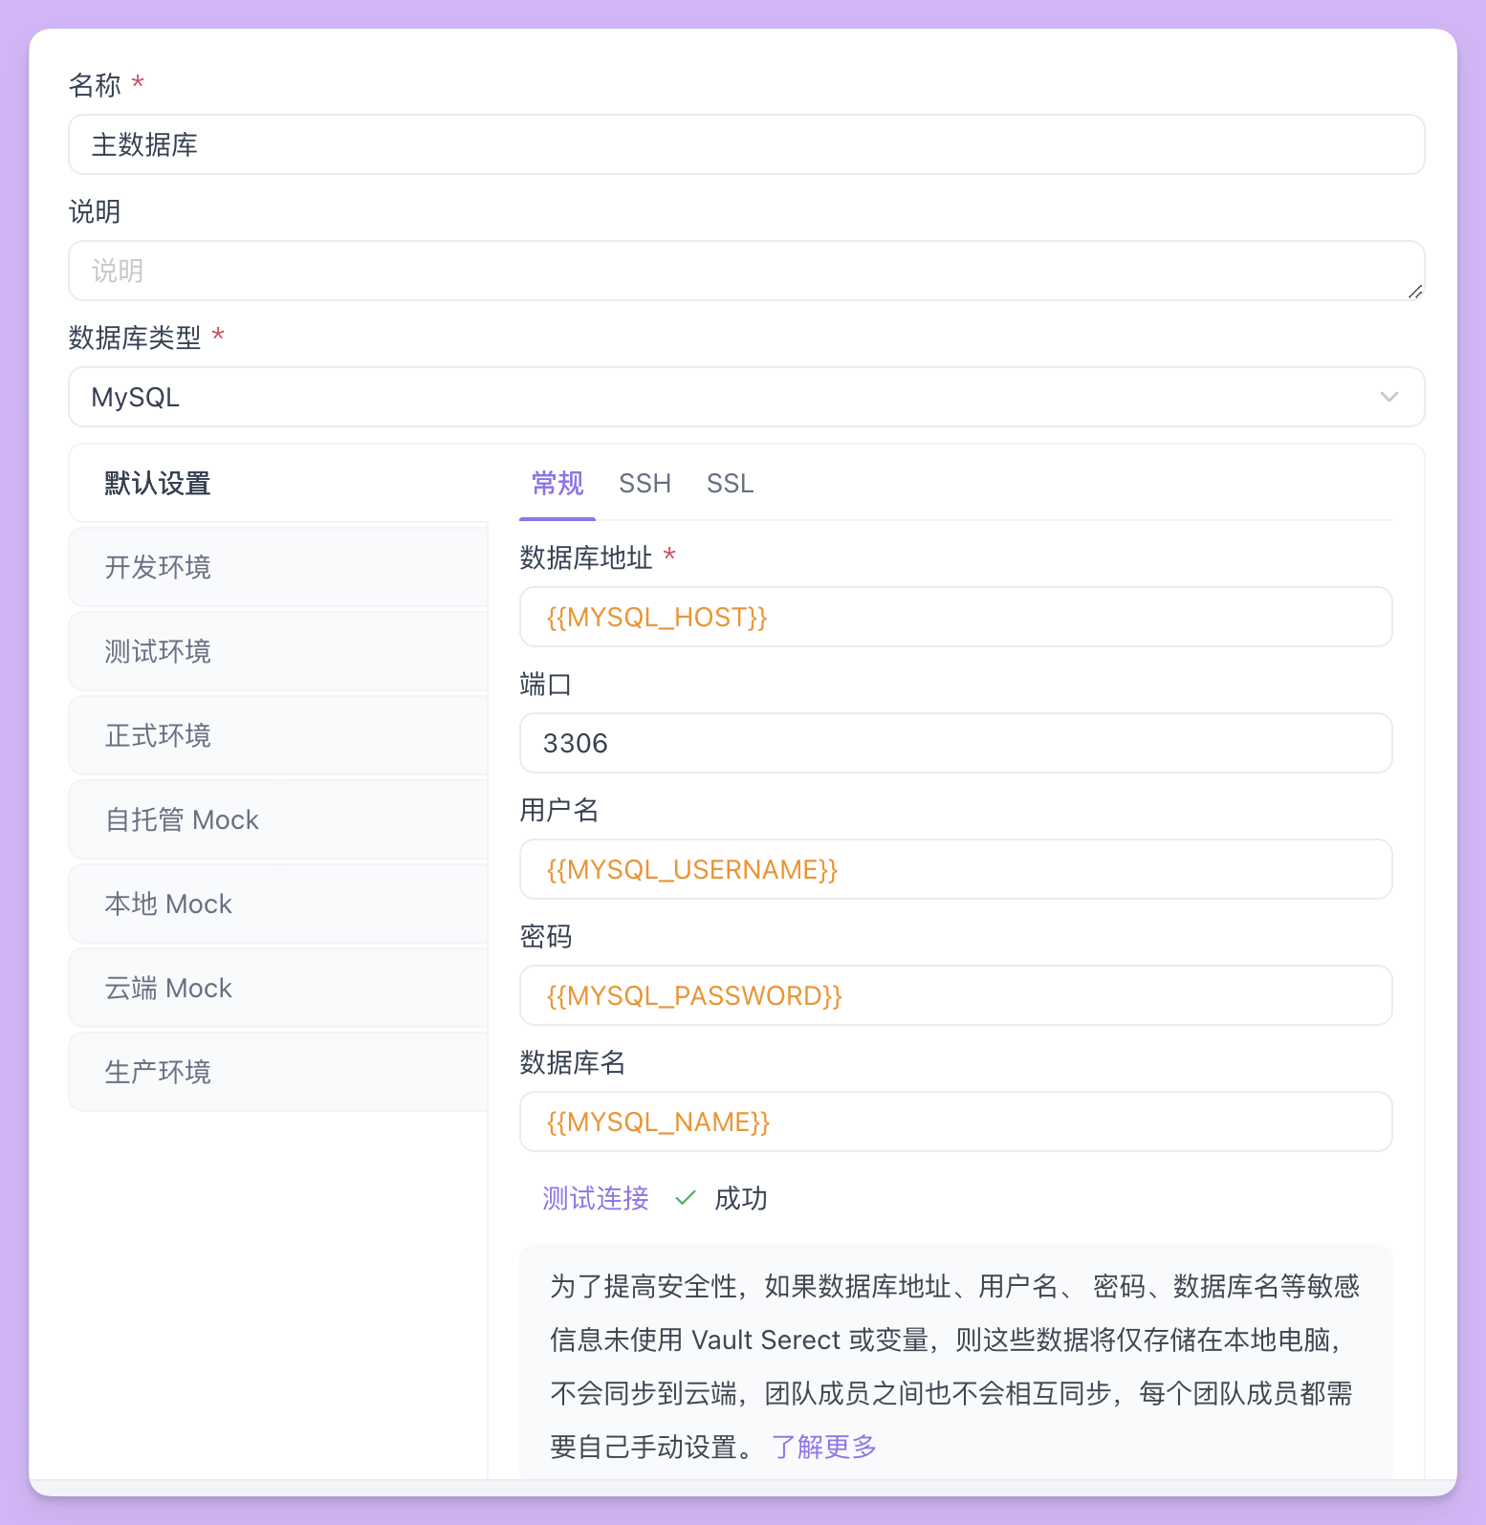Click the 说明 description textarea
This screenshot has height=1525, width=1486.
coord(746,271)
